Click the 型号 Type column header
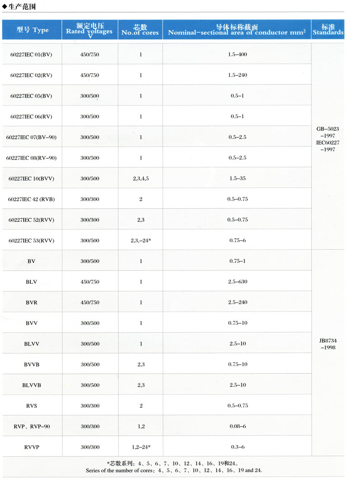348x480 pixels. pyautogui.click(x=32, y=30)
